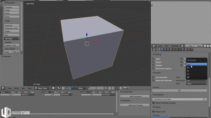The width and height of the screenshot is (211, 118).
Task: Open the Material properties tab icon
Action: point(183,49)
